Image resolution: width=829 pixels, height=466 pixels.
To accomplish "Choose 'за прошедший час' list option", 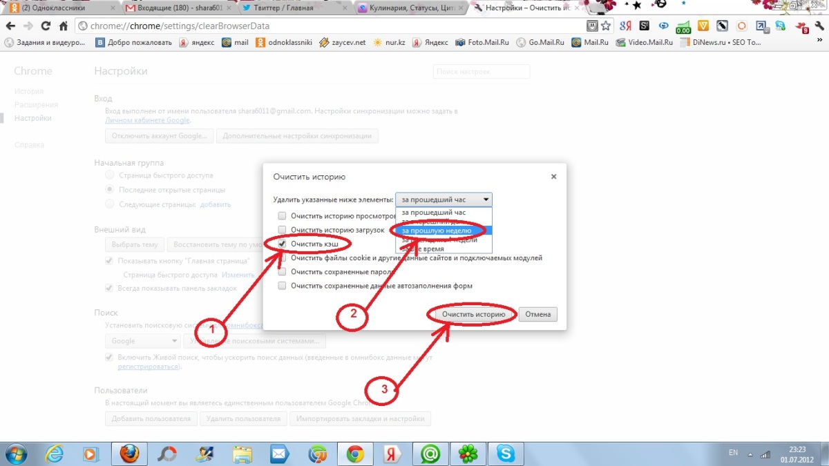I will [x=444, y=212].
